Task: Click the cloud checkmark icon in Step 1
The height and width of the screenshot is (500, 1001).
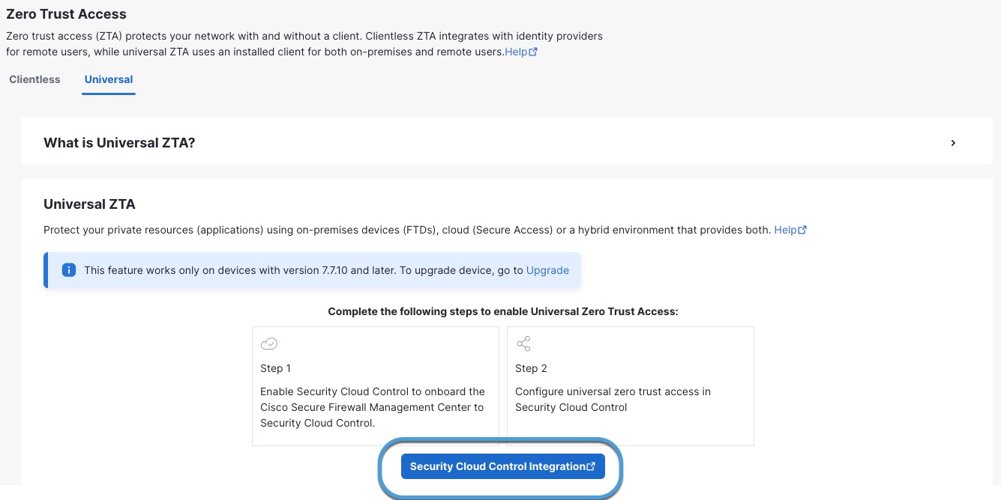Action: [x=269, y=344]
